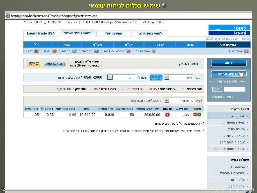Click the green buy icon in טבע row
The height and width of the screenshot is (193, 257).
coord(199,115)
